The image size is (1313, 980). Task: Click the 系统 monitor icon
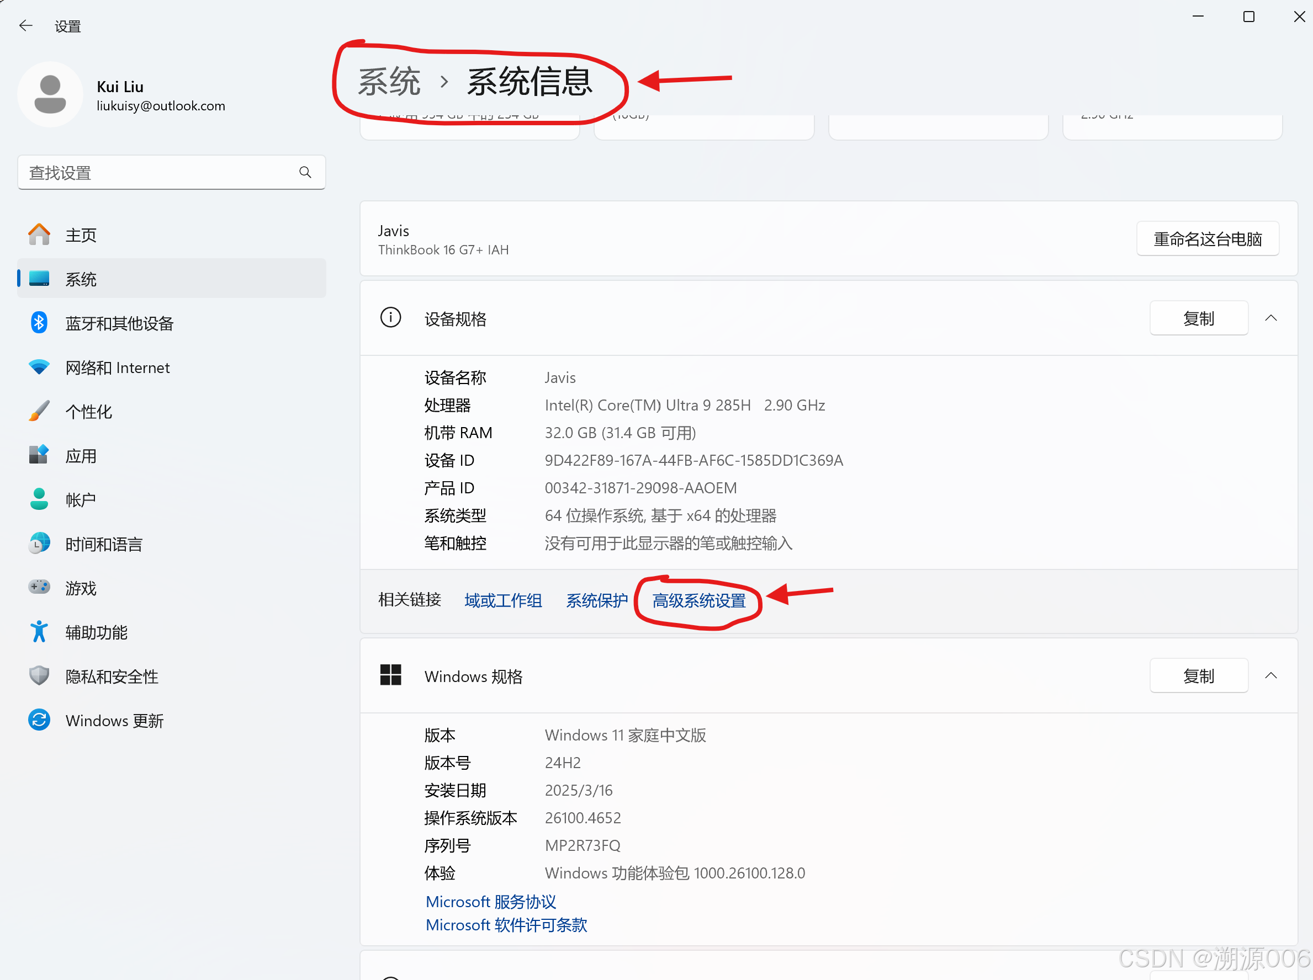(x=39, y=279)
